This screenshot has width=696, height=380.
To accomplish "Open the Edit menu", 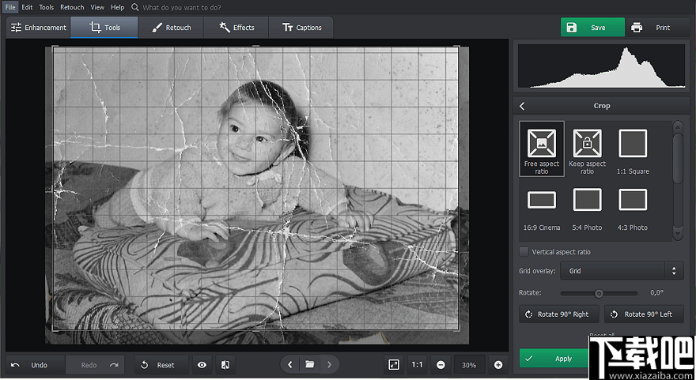I will [27, 8].
